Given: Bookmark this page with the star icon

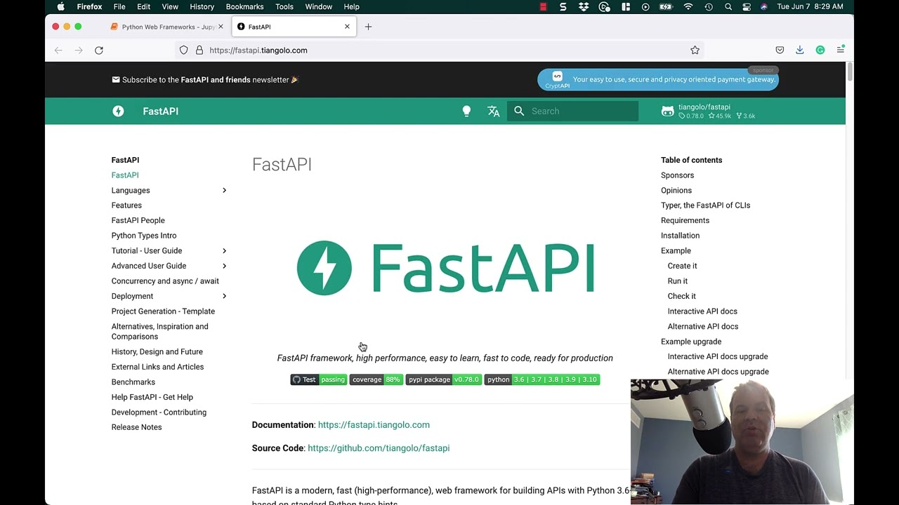Looking at the screenshot, I should [695, 50].
